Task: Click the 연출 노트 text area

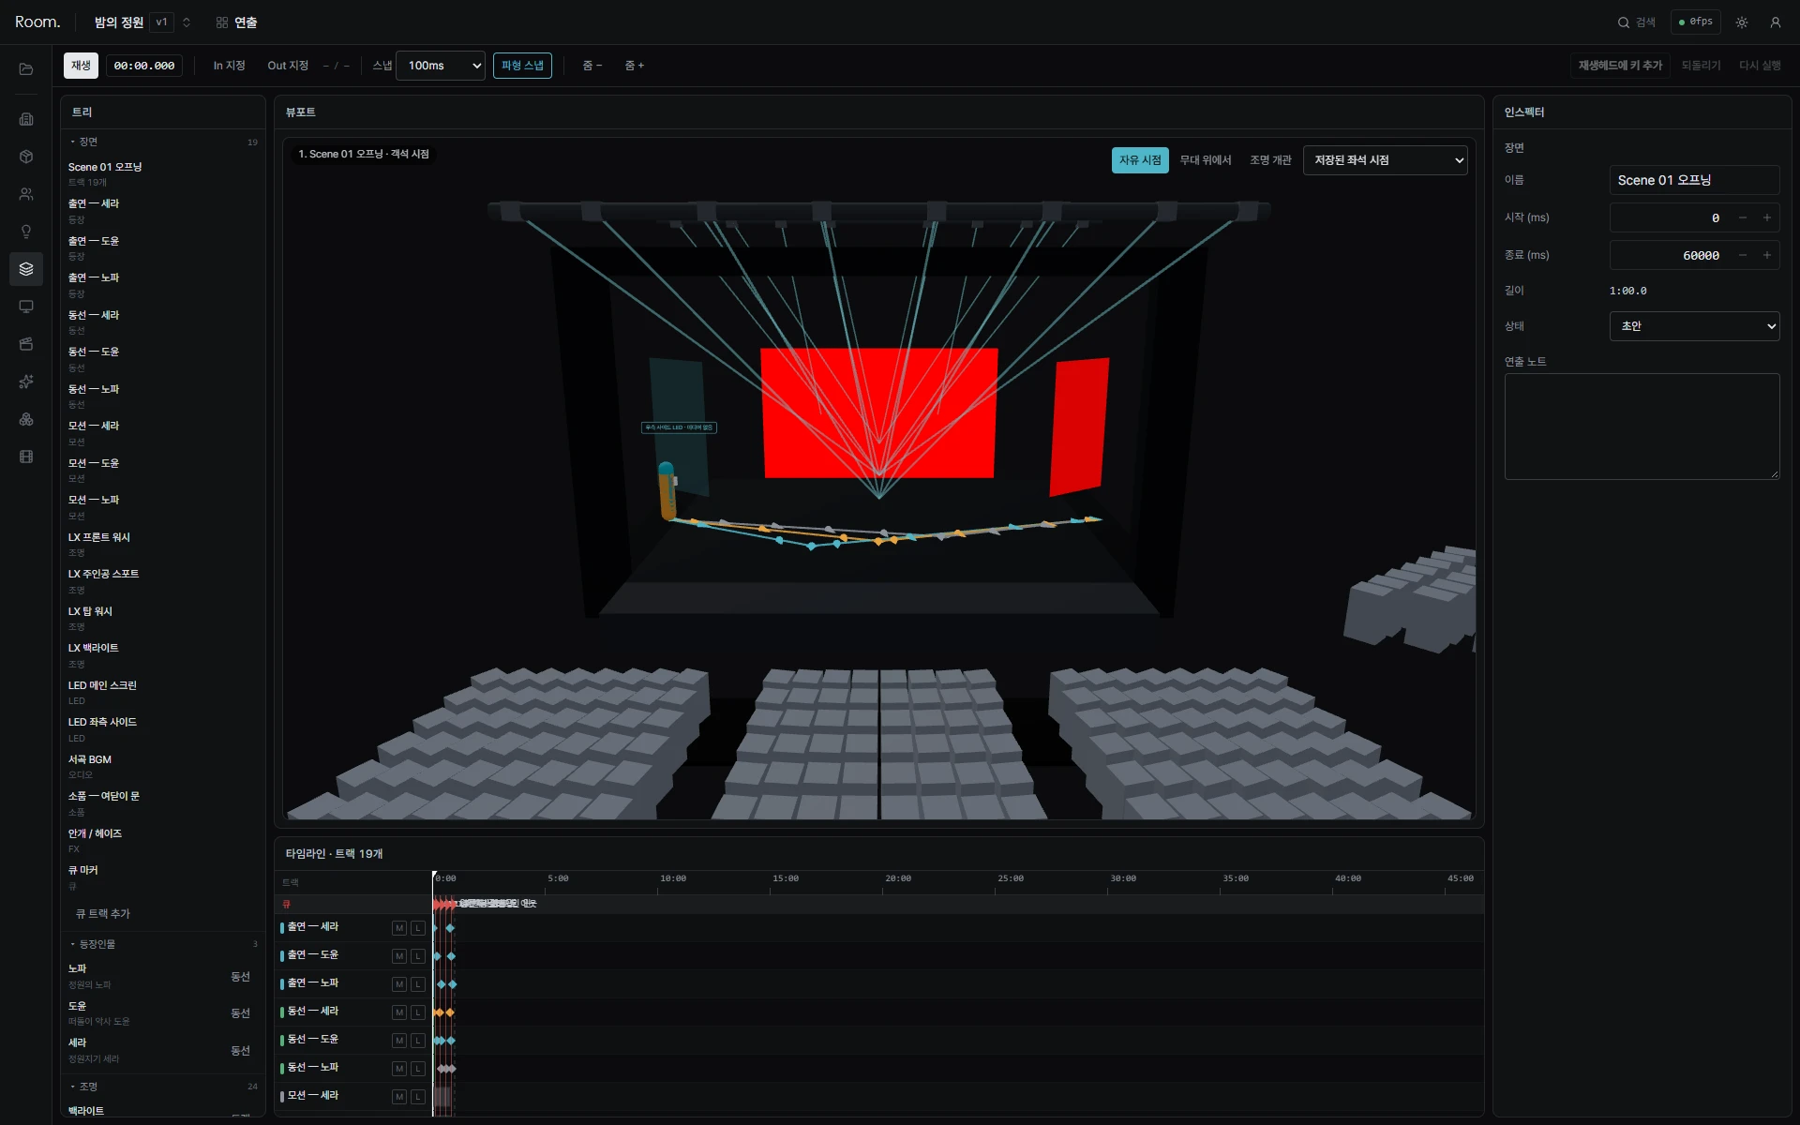Action: pyautogui.click(x=1642, y=427)
